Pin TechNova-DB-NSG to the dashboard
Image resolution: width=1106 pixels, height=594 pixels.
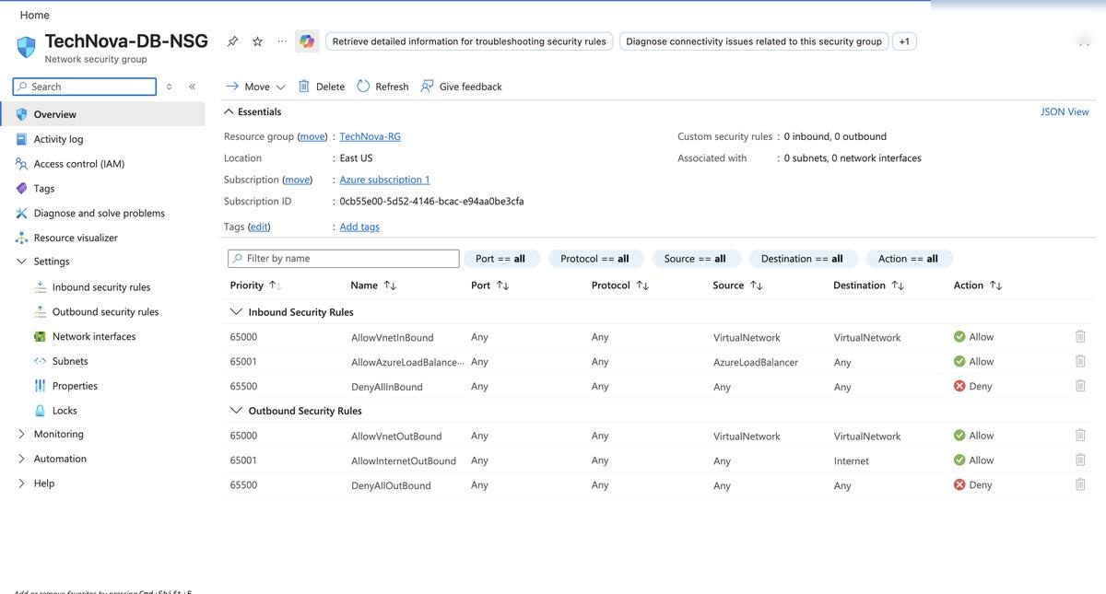point(233,41)
